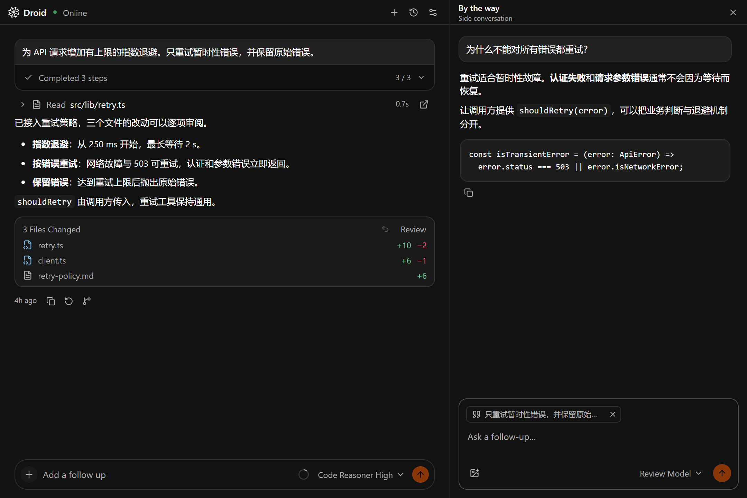Viewport: 747px width, 498px height.
Task: Send the main follow-up message
Action: point(421,474)
